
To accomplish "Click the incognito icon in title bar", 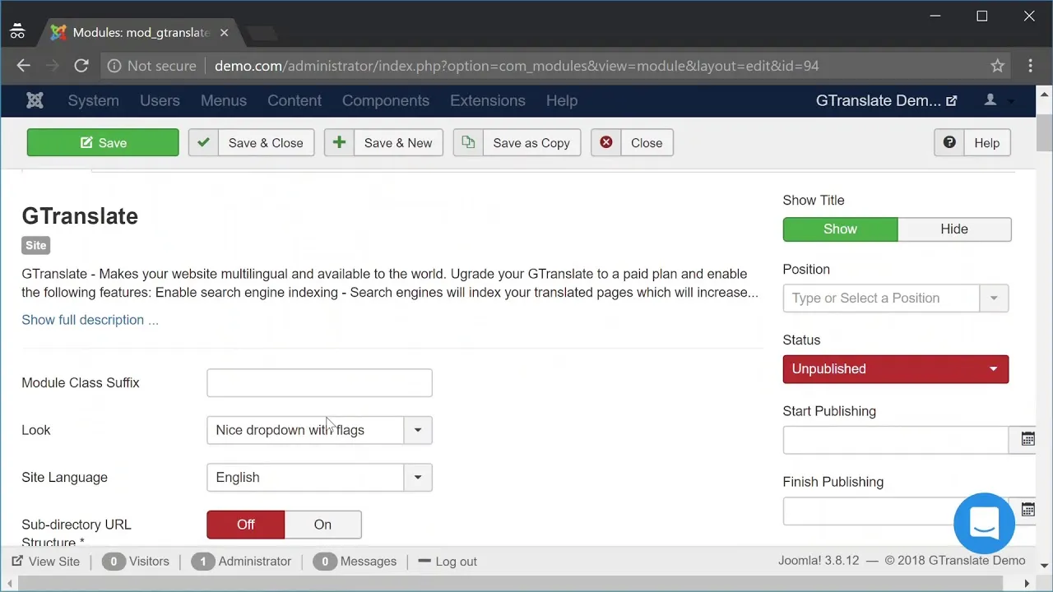I will (17, 33).
